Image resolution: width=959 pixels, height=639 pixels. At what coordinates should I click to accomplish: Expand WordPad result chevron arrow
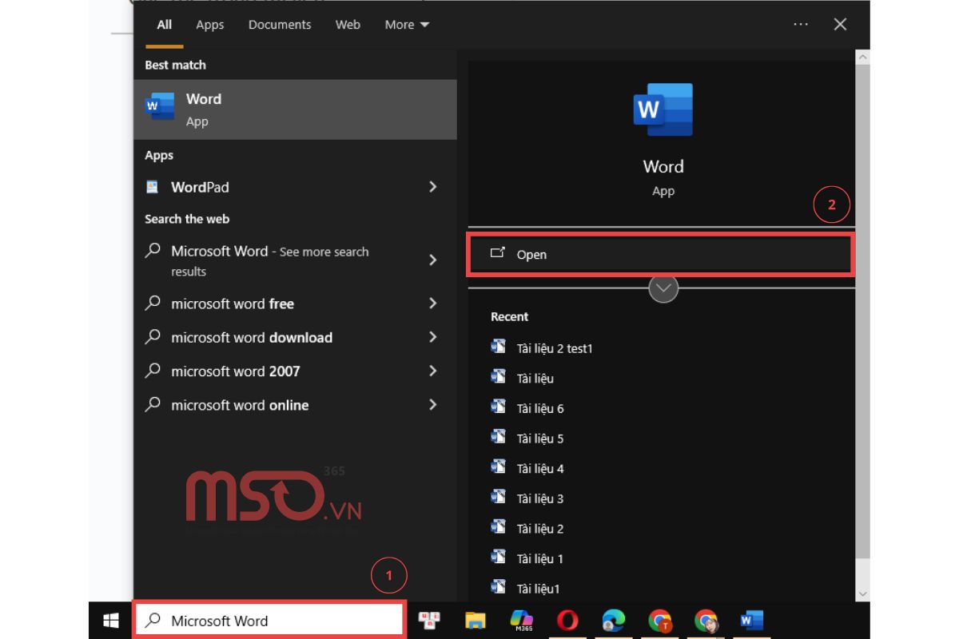(432, 187)
